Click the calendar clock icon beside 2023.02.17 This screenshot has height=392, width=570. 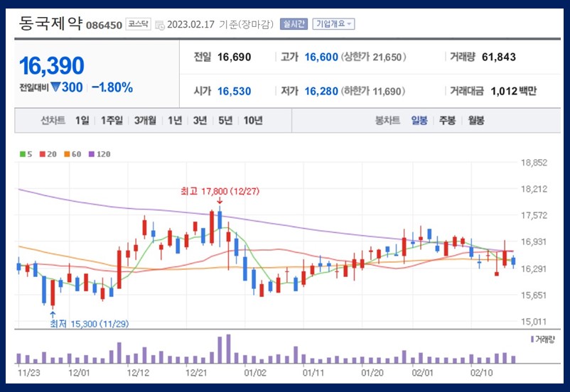[160, 25]
